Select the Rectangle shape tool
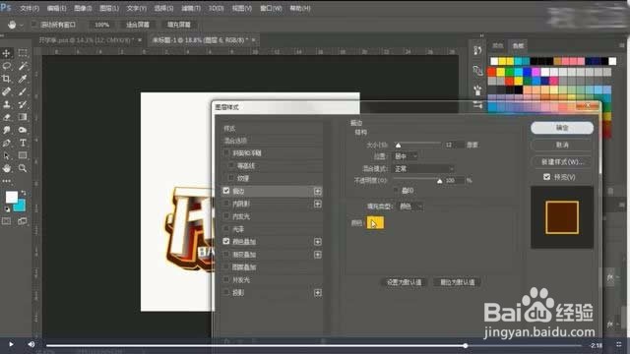Image resolution: width=630 pixels, height=354 pixels. pyautogui.click(x=23, y=155)
